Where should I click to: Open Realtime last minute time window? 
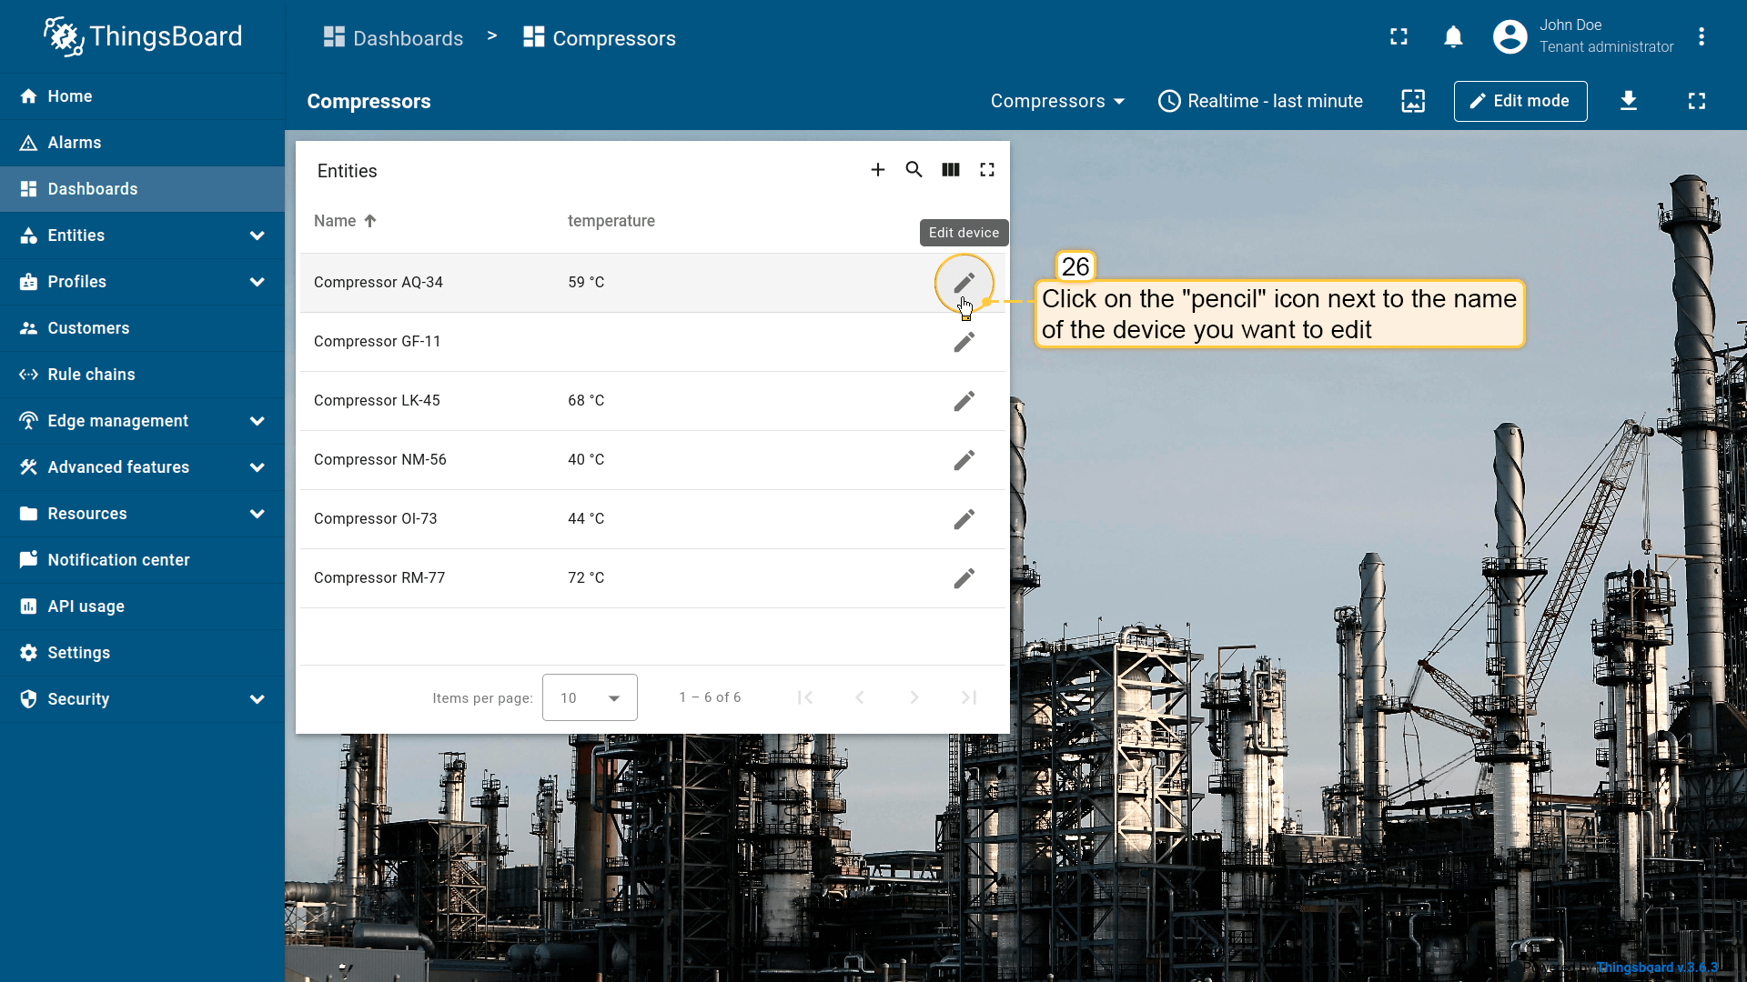click(1260, 101)
